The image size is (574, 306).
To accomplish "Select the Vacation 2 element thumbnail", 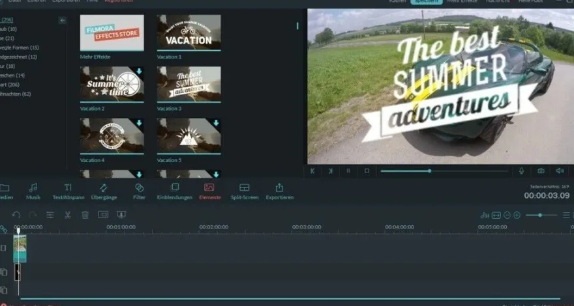I will coord(112,85).
